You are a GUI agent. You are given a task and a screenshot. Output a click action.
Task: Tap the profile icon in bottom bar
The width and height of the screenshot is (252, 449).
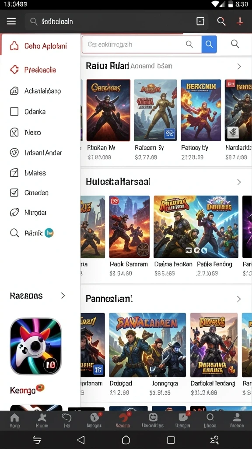(237, 420)
